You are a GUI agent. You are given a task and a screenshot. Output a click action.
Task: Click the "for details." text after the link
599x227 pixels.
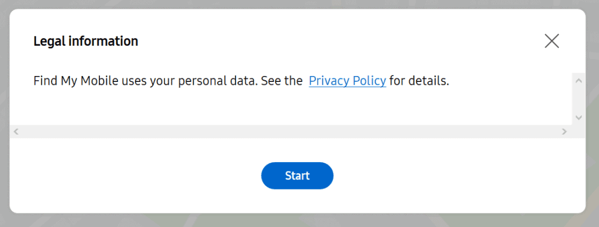pos(419,81)
